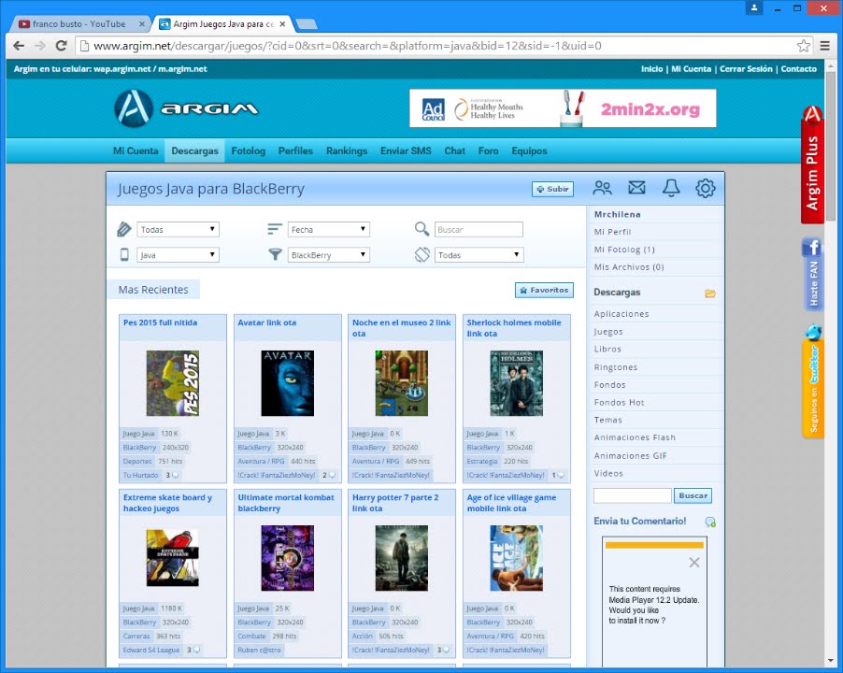Focus the Buscar search field in filters
843x673 pixels.
[x=479, y=230]
